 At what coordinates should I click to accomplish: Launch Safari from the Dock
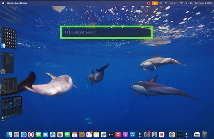pyautogui.click(x=24, y=135)
